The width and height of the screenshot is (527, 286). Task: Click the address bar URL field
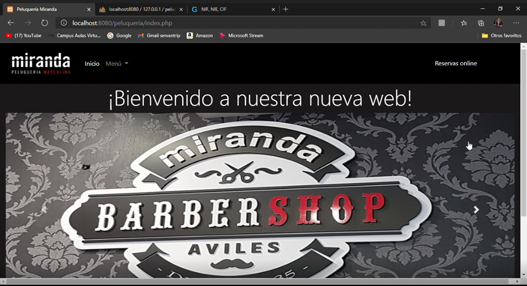242,23
